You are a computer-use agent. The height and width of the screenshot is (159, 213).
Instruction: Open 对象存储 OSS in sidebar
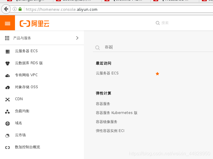coord(26,87)
